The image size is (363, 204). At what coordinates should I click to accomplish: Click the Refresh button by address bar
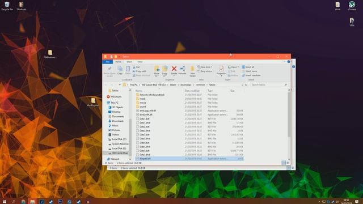coord(246,85)
